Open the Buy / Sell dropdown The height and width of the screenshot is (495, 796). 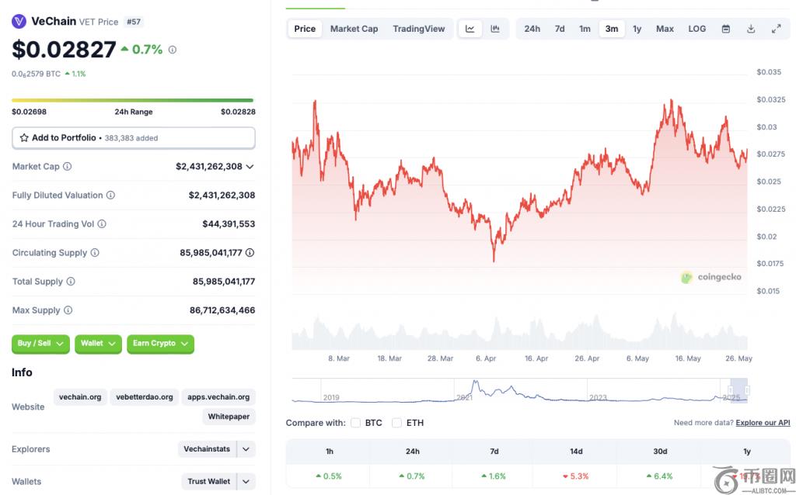(40, 344)
